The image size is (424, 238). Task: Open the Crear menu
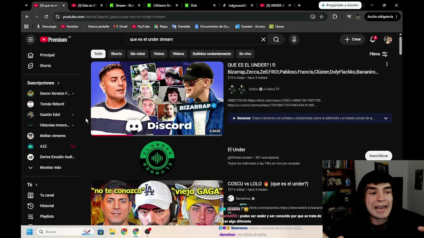[352, 39]
